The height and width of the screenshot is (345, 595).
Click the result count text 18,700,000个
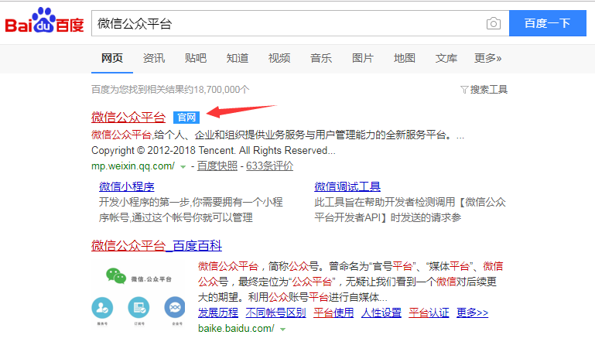coord(221,90)
